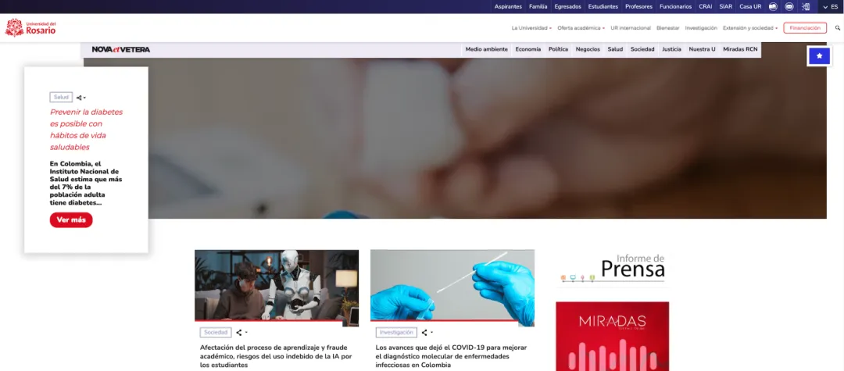Click the blue star floating button
The width and height of the screenshot is (844, 371).
tap(819, 55)
